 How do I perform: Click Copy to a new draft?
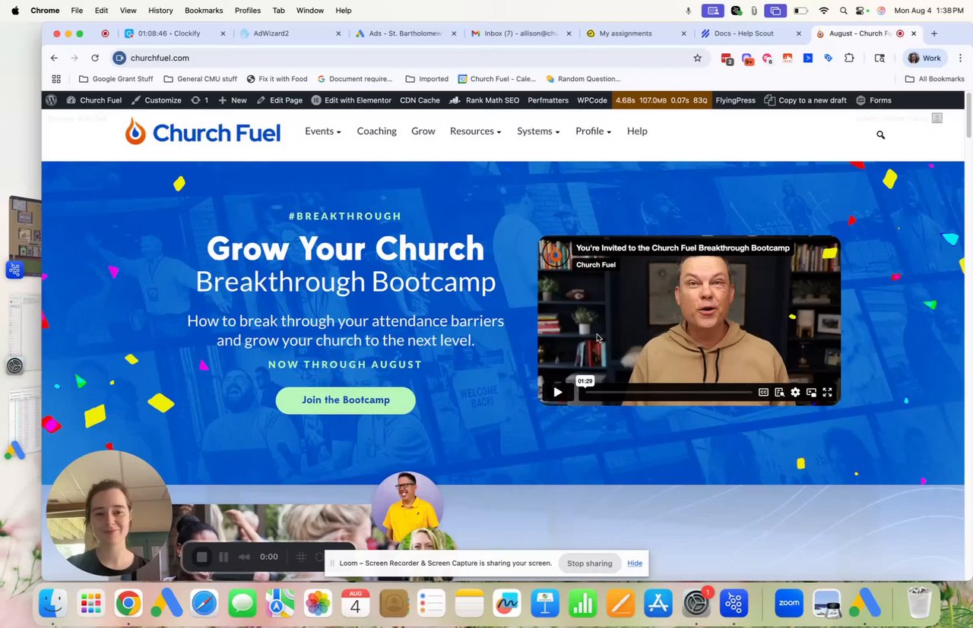pyautogui.click(x=805, y=100)
